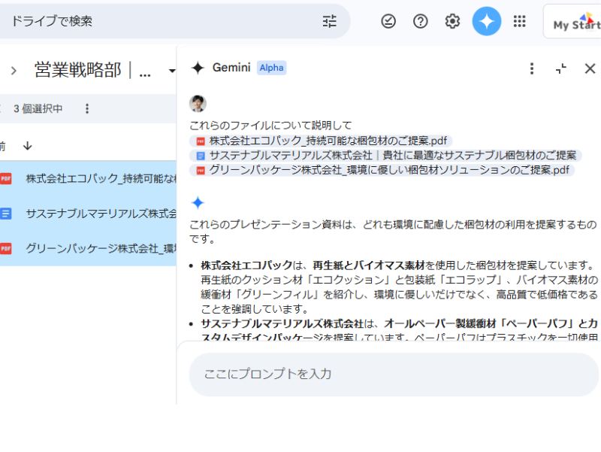
Task: Click the bold 株式会社エコパック bullet heading
Action: [247, 265]
